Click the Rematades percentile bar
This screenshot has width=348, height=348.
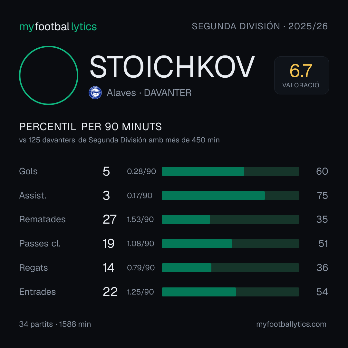230,219
